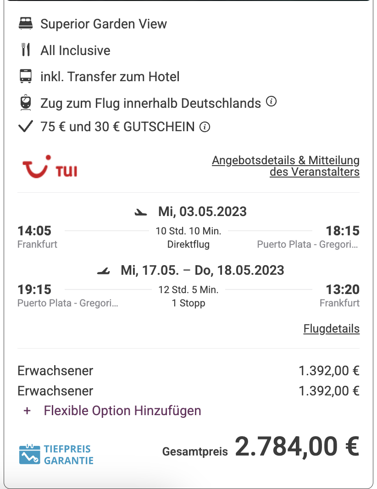Click the checkmark beside voucher offer
Image resolution: width=377 pixels, height=489 pixels.
click(x=26, y=127)
